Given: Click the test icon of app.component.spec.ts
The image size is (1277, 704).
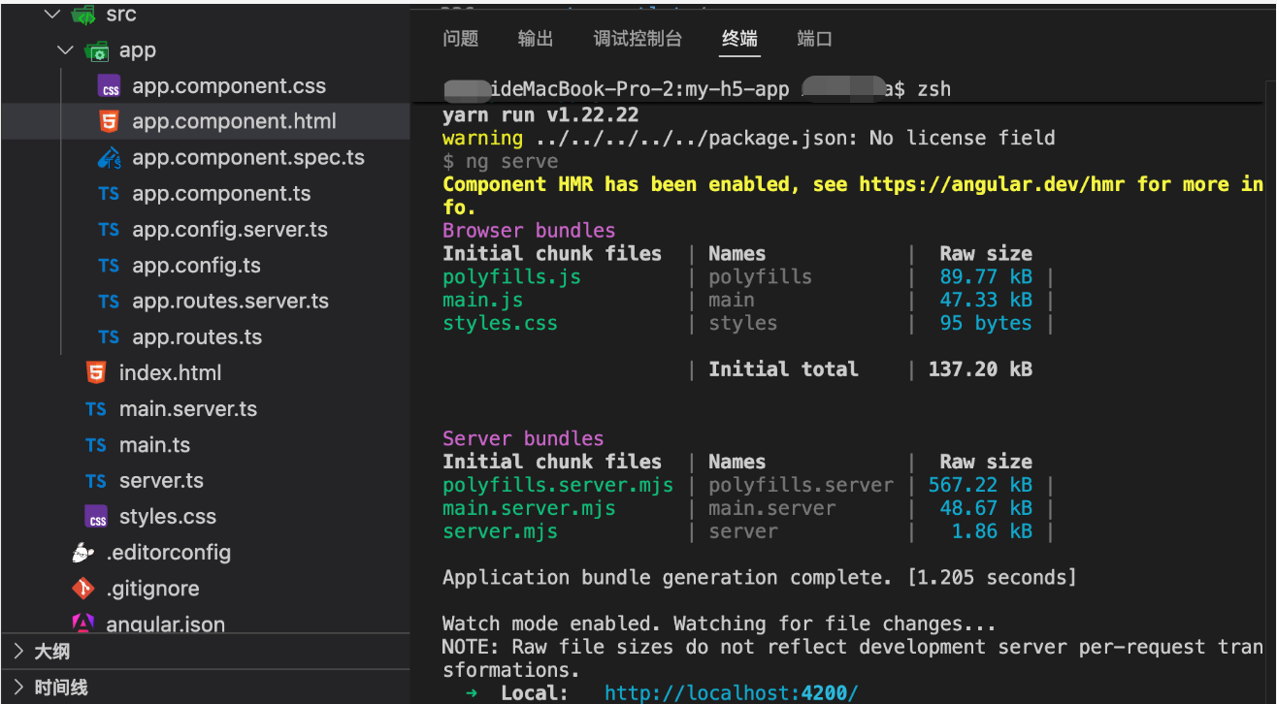Looking at the screenshot, I should point(110,158).
